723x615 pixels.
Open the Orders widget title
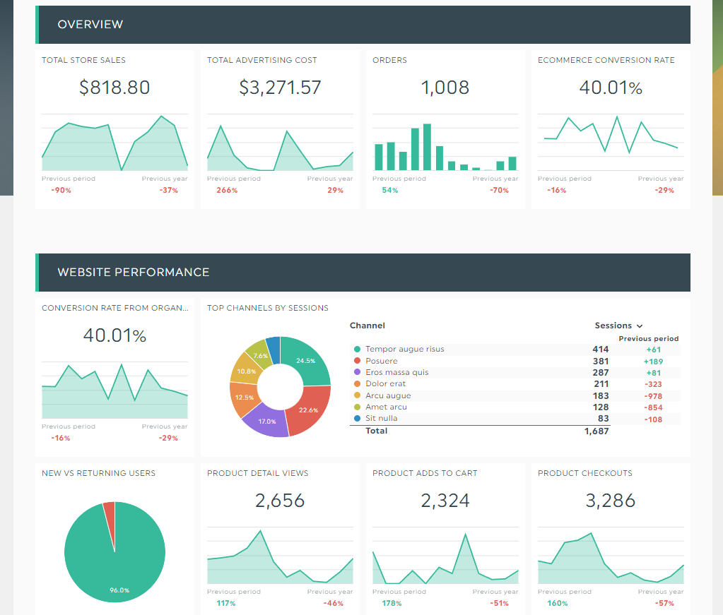[389, 60]
